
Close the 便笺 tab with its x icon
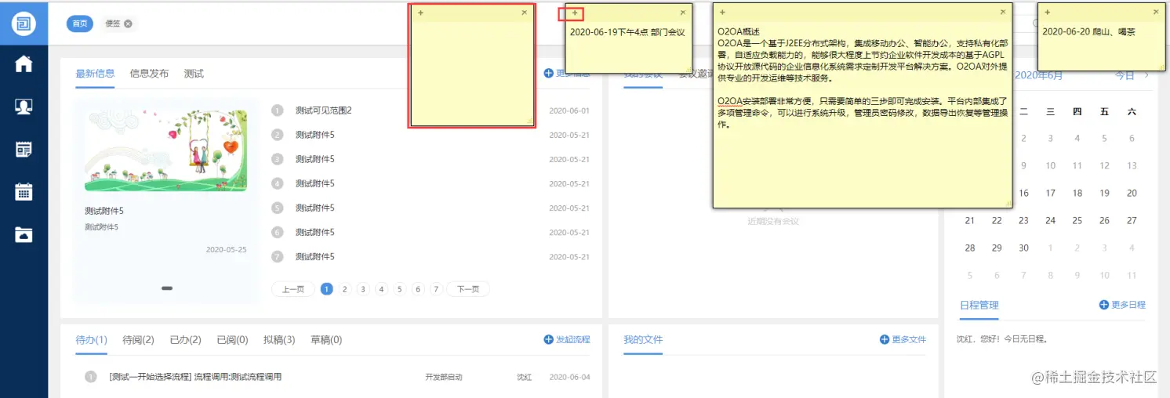pyautogui.click(x=128, y=24)
